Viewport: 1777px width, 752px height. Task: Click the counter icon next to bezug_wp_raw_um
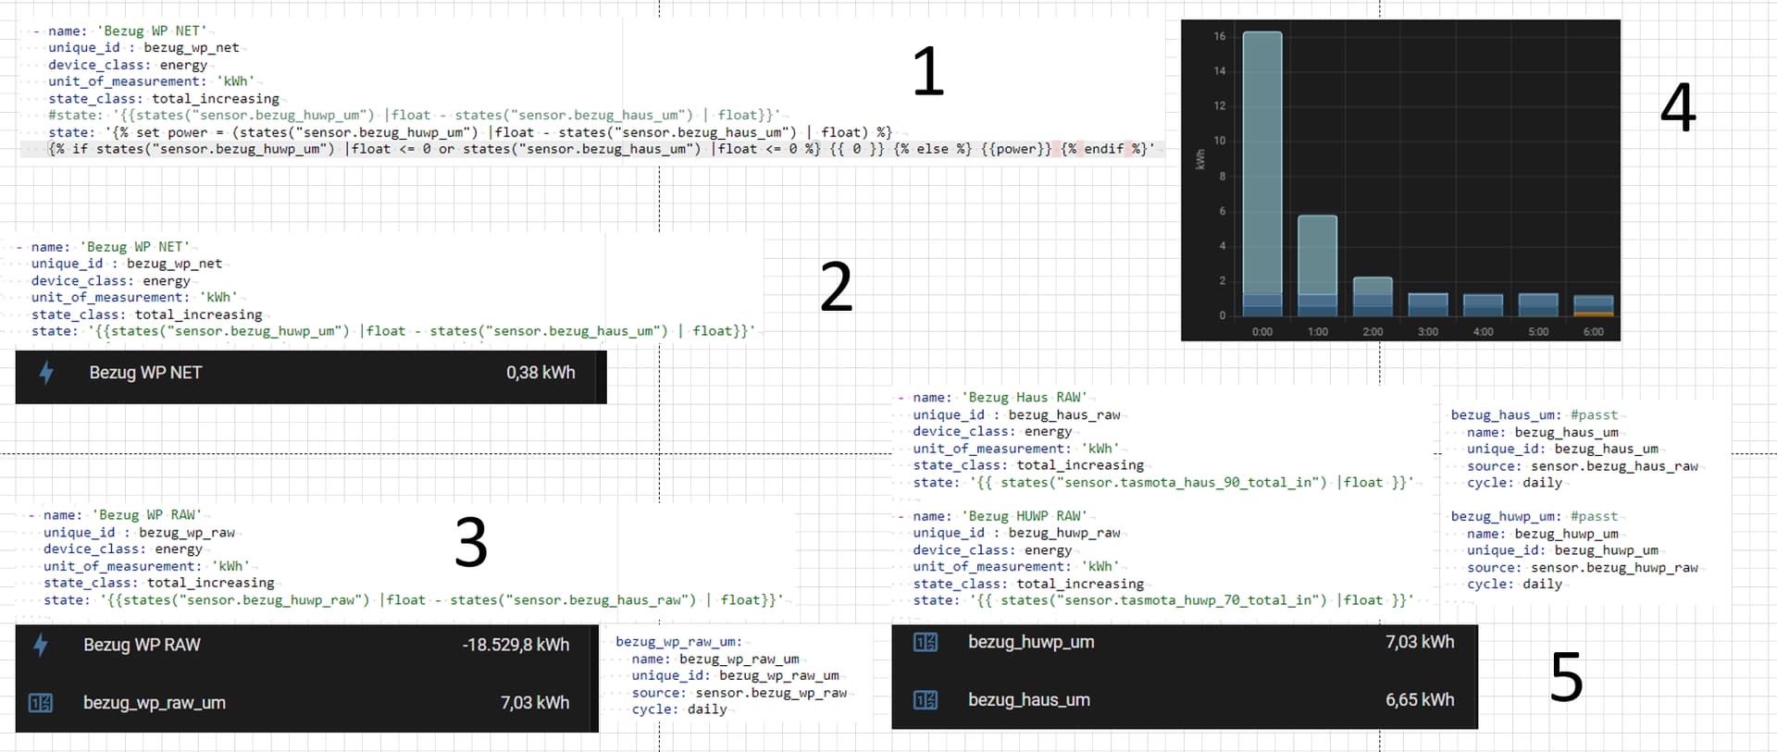click(x=41, y=703)
